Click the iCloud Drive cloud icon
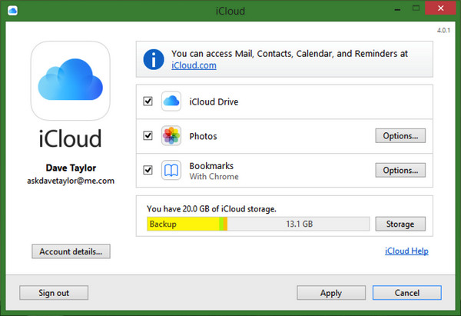This screenshot has width=461, height=316. 171,101
